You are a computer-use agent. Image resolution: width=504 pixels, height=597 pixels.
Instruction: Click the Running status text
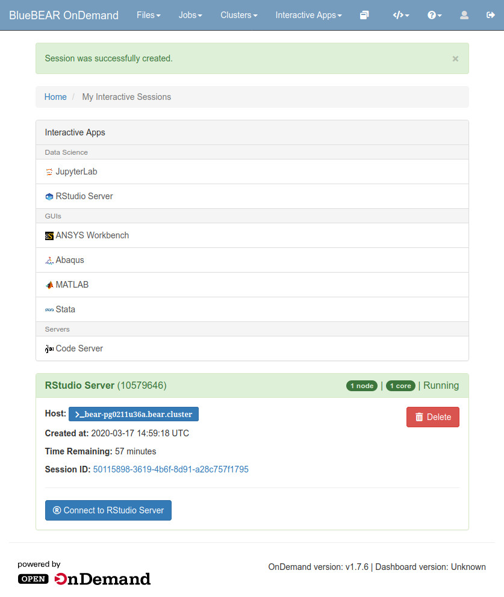point(441,386)
